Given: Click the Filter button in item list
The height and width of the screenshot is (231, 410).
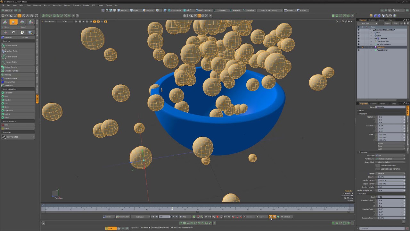Looking at the screenshot, I should 396,23.
